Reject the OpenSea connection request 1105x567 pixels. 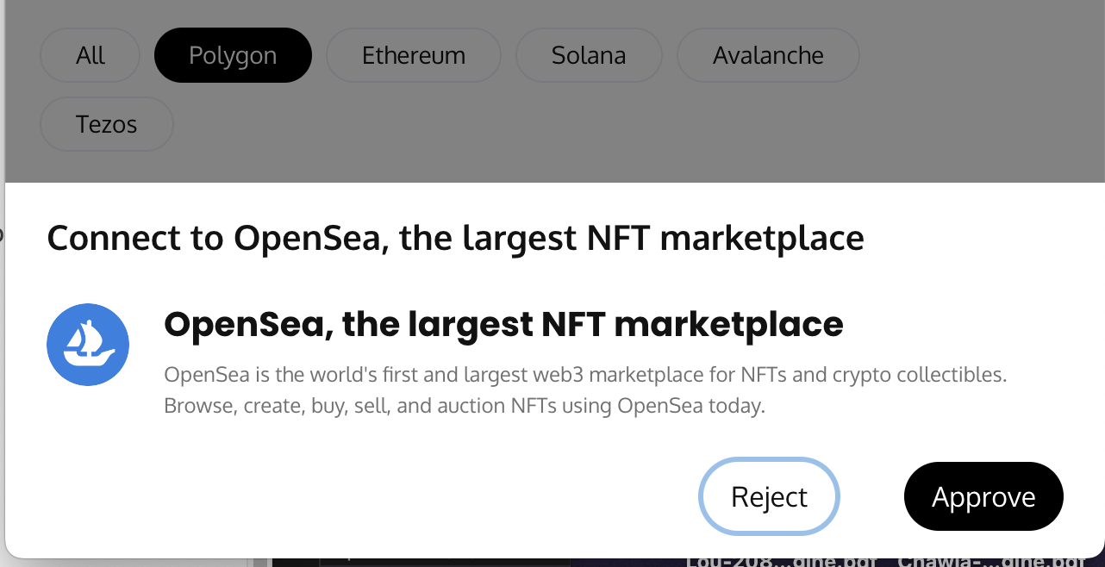[769, 496]
